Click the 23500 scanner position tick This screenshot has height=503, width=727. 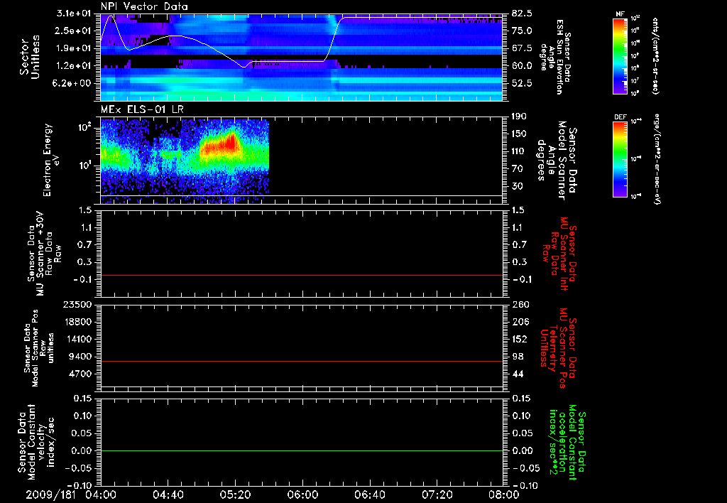coord(77,305)
